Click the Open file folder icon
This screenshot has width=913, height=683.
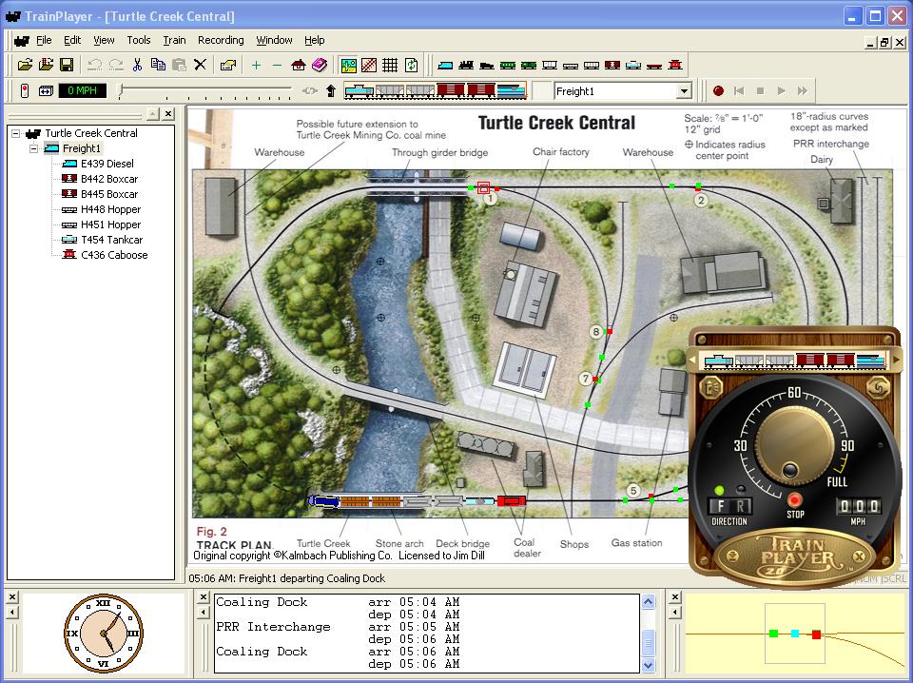[x=25, y=65]
